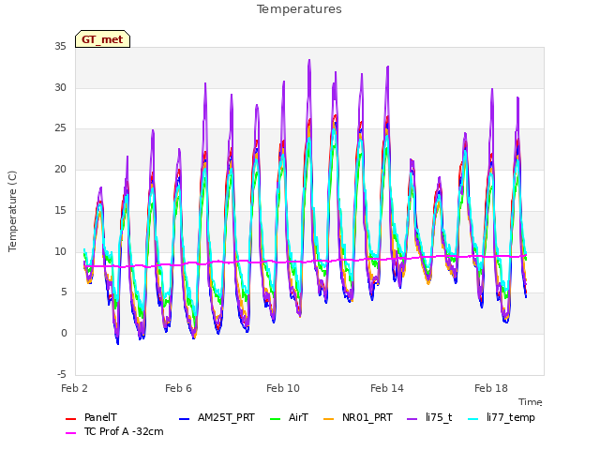This screenshot has height=450, width=600.
Task: Click the 5 y-axis tick label
Action: (x=64, y=292)
